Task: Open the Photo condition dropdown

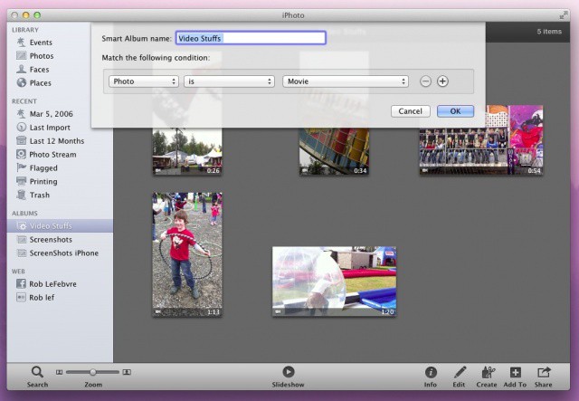Action: [x=144, y=81]
